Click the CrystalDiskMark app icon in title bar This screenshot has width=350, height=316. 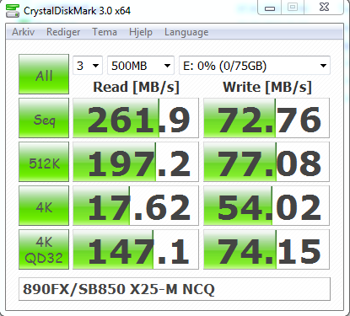click(13, 11)
